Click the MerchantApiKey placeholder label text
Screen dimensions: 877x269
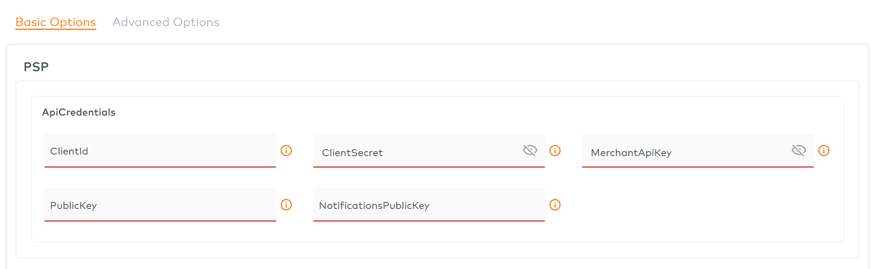[x=631, y=153]
